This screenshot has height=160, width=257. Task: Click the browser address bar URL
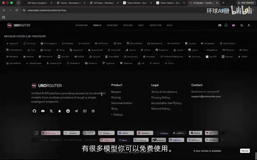47,10
